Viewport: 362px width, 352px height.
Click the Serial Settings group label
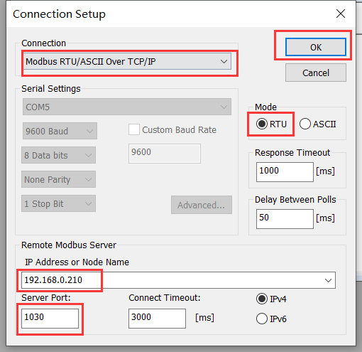[51, 89]
